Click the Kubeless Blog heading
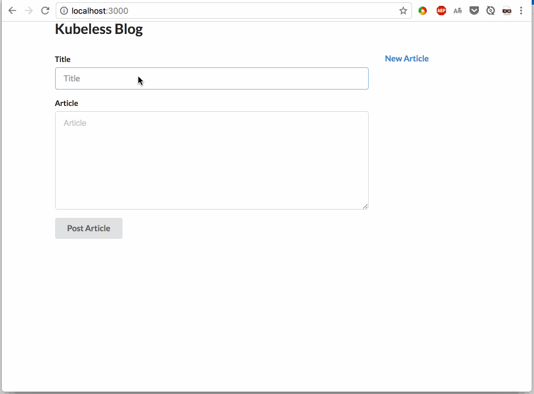This screenshot has width=534, height=394. coord(98,29)
